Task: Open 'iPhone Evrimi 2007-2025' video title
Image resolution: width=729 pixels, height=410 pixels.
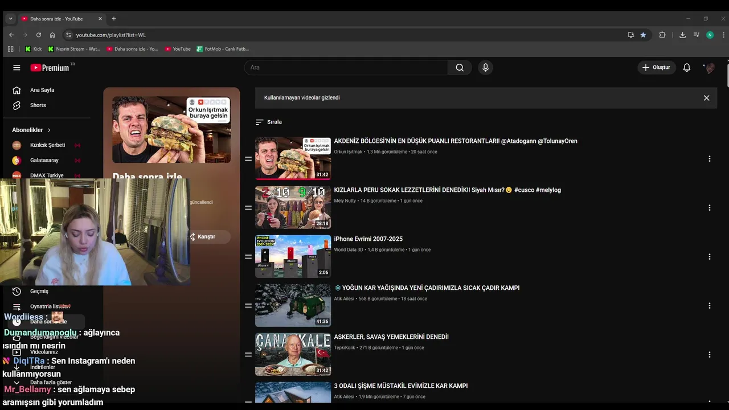Action: [x=368, y=239]
